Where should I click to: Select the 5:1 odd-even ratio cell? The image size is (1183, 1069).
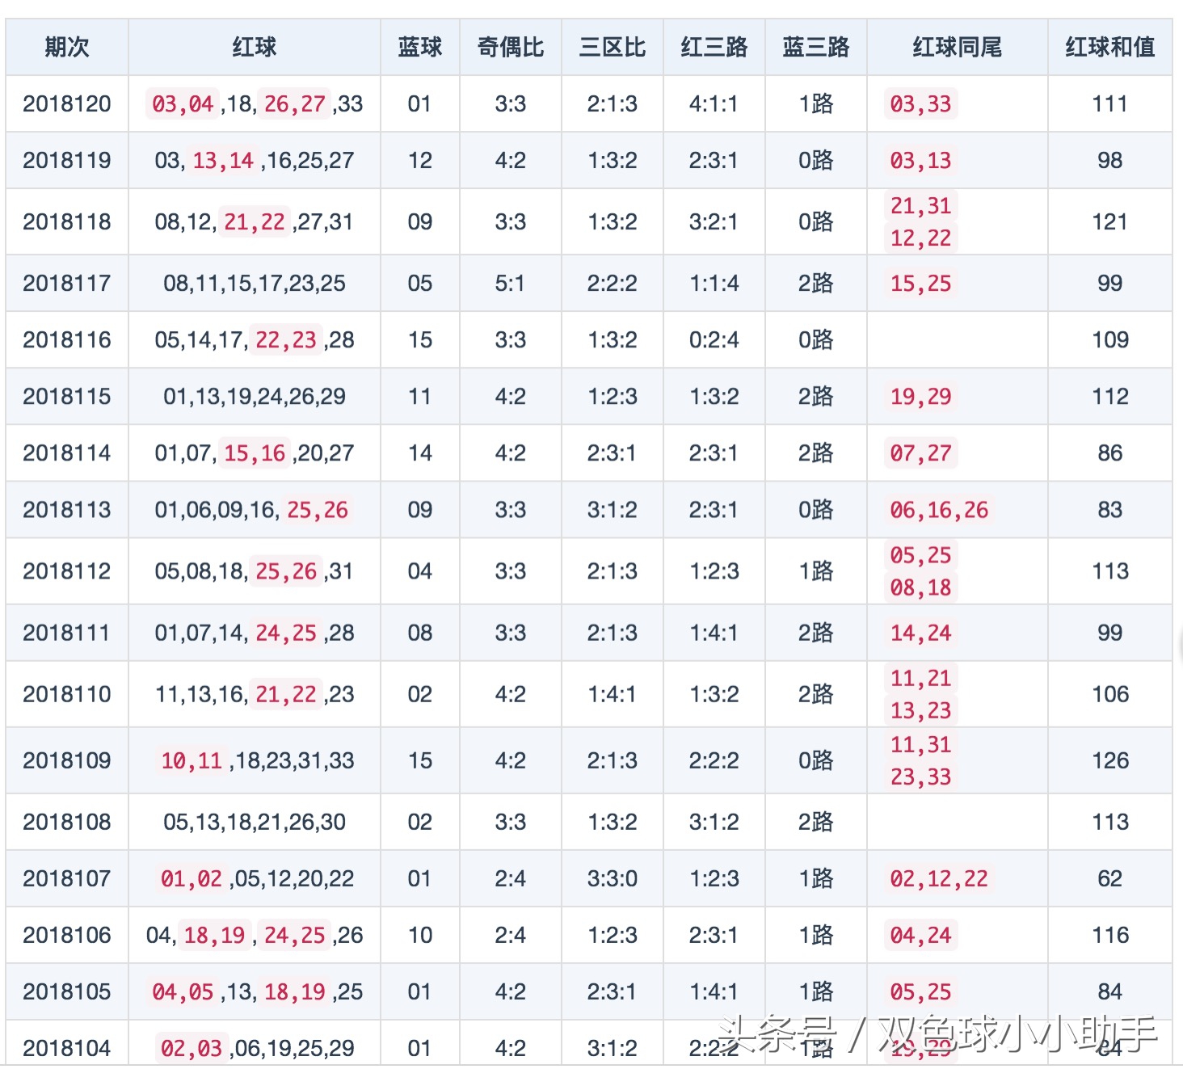(x=510, y=284)
